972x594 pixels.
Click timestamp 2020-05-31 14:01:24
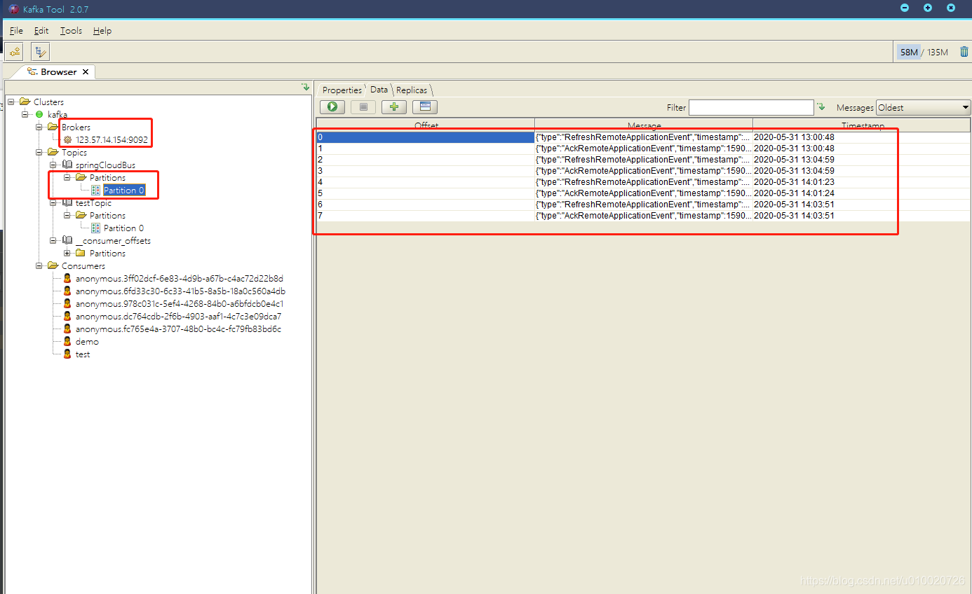coord(794,193)
